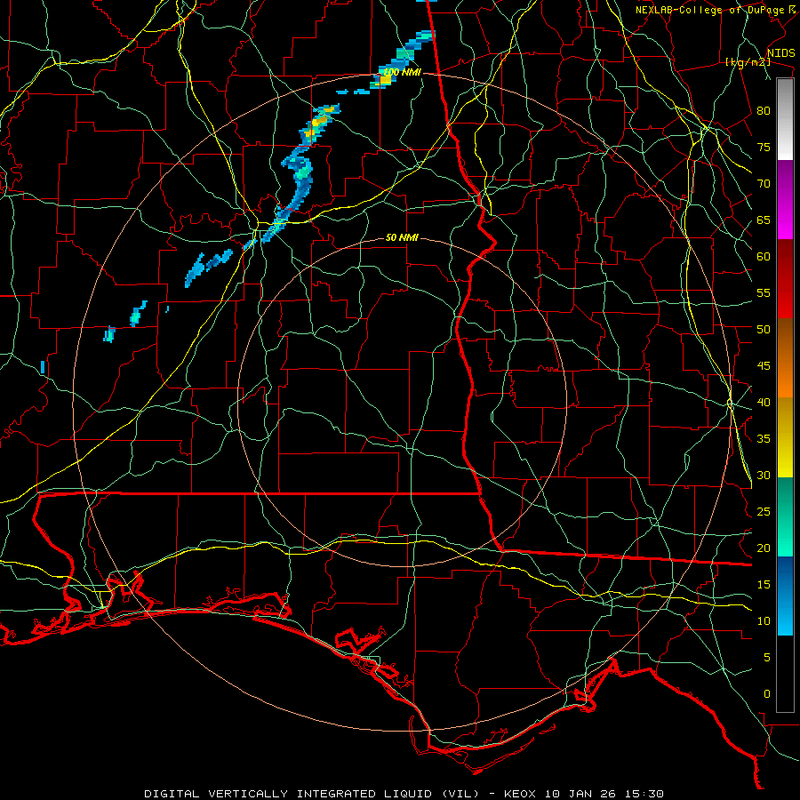This screenshot has width=800, height=800.
Task: Click the scale value 20
Action: point(764,548)
